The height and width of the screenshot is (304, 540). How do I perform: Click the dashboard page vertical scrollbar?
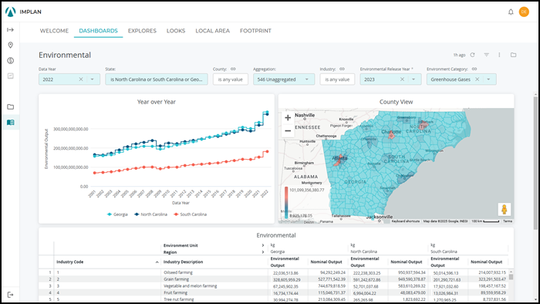pyautogui.click(x=535, y=164)
